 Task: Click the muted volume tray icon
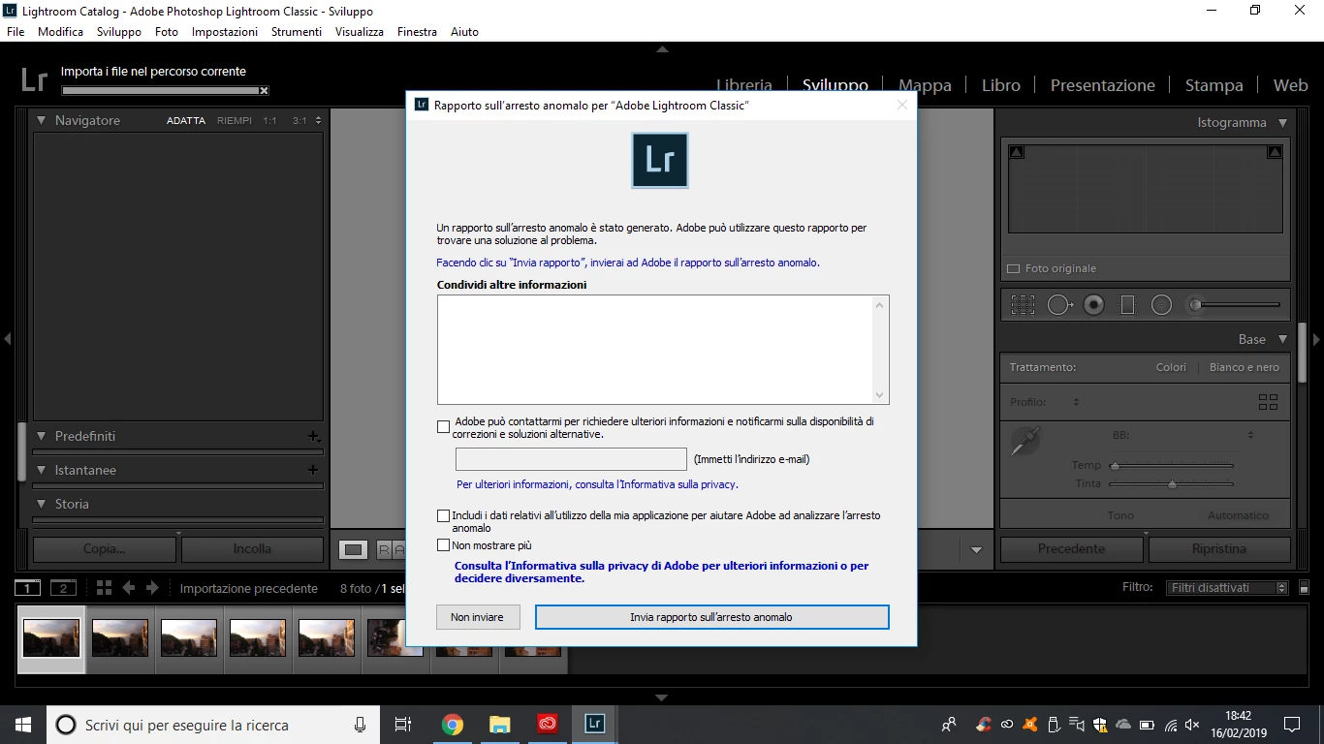pos(1193,725)
